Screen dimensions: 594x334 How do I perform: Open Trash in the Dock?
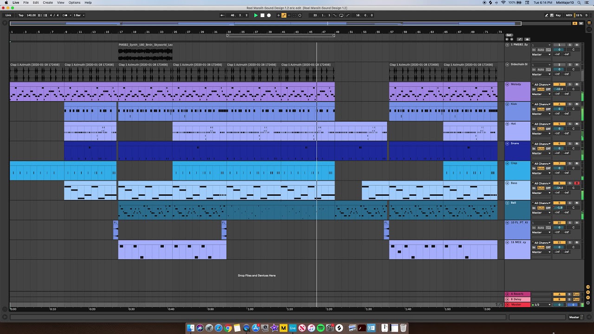click(403, 328)
